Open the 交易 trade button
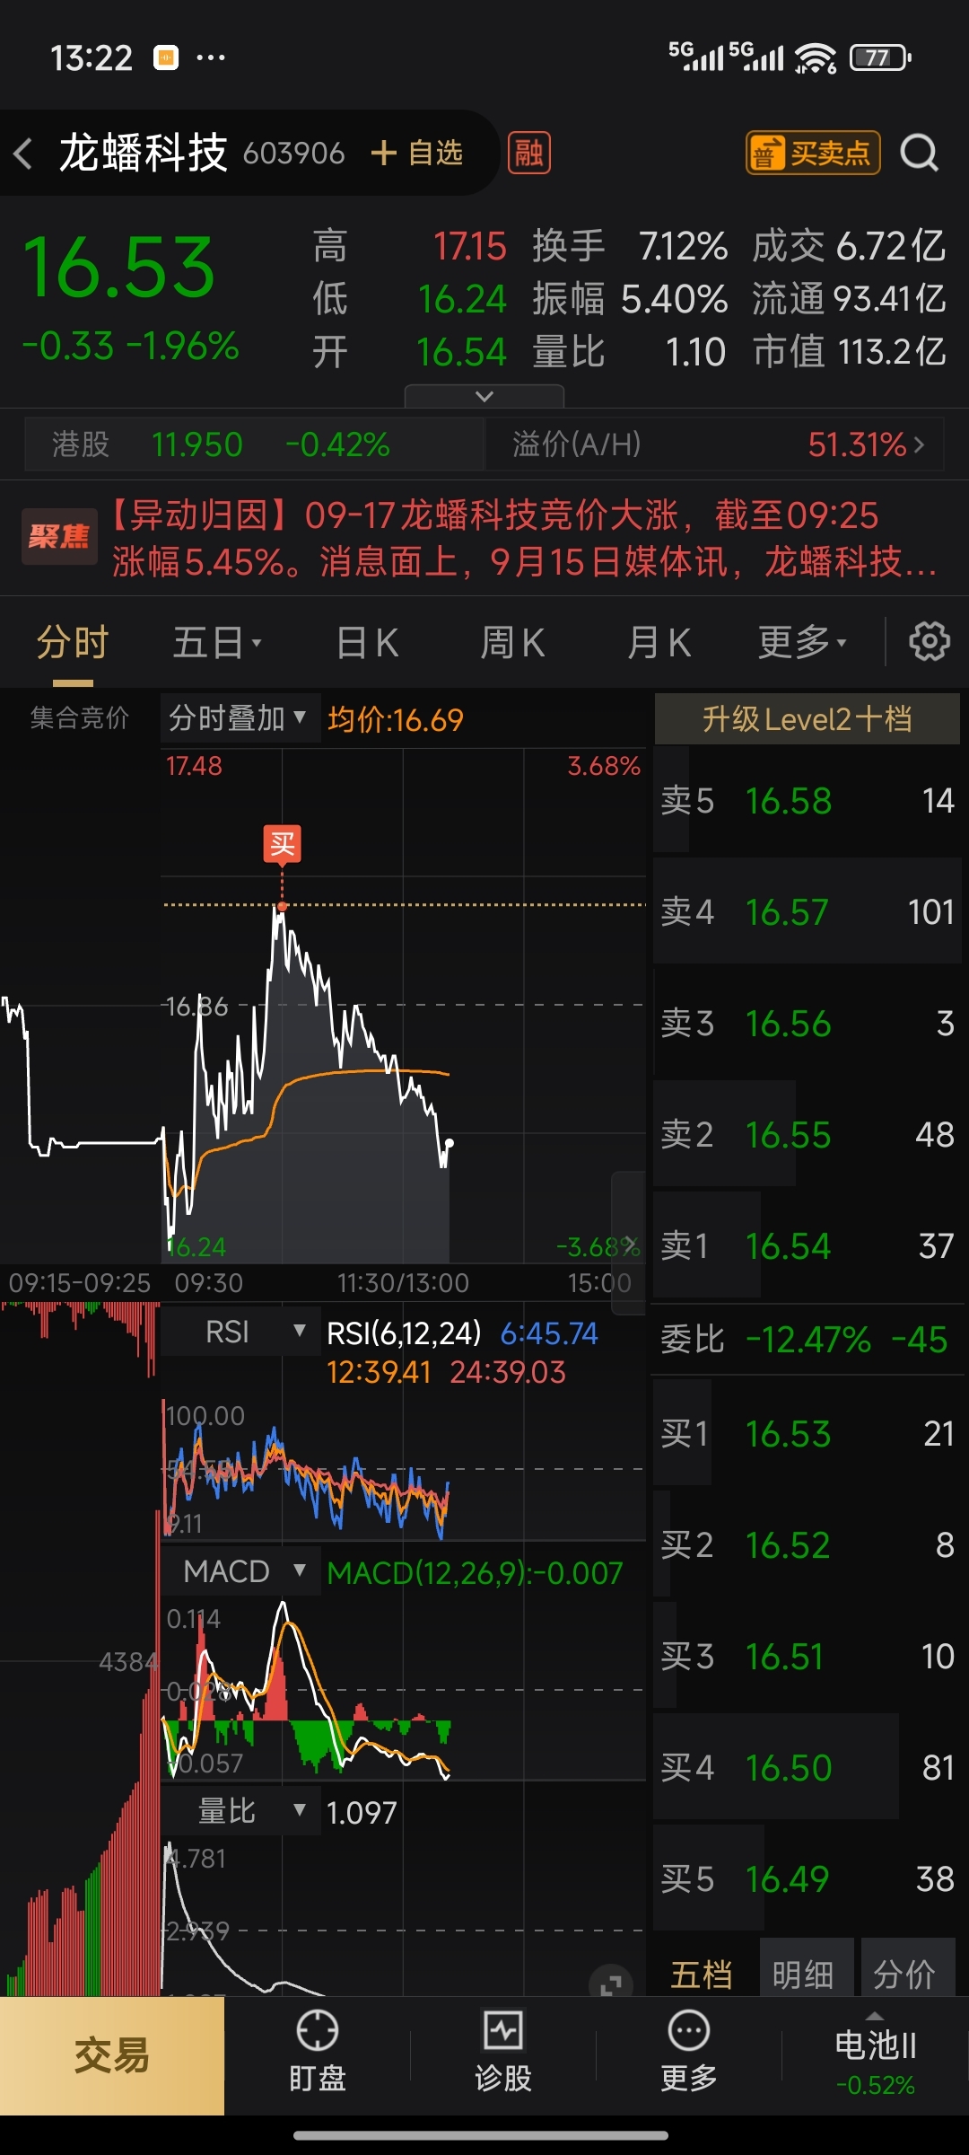 pos(111,2055)
